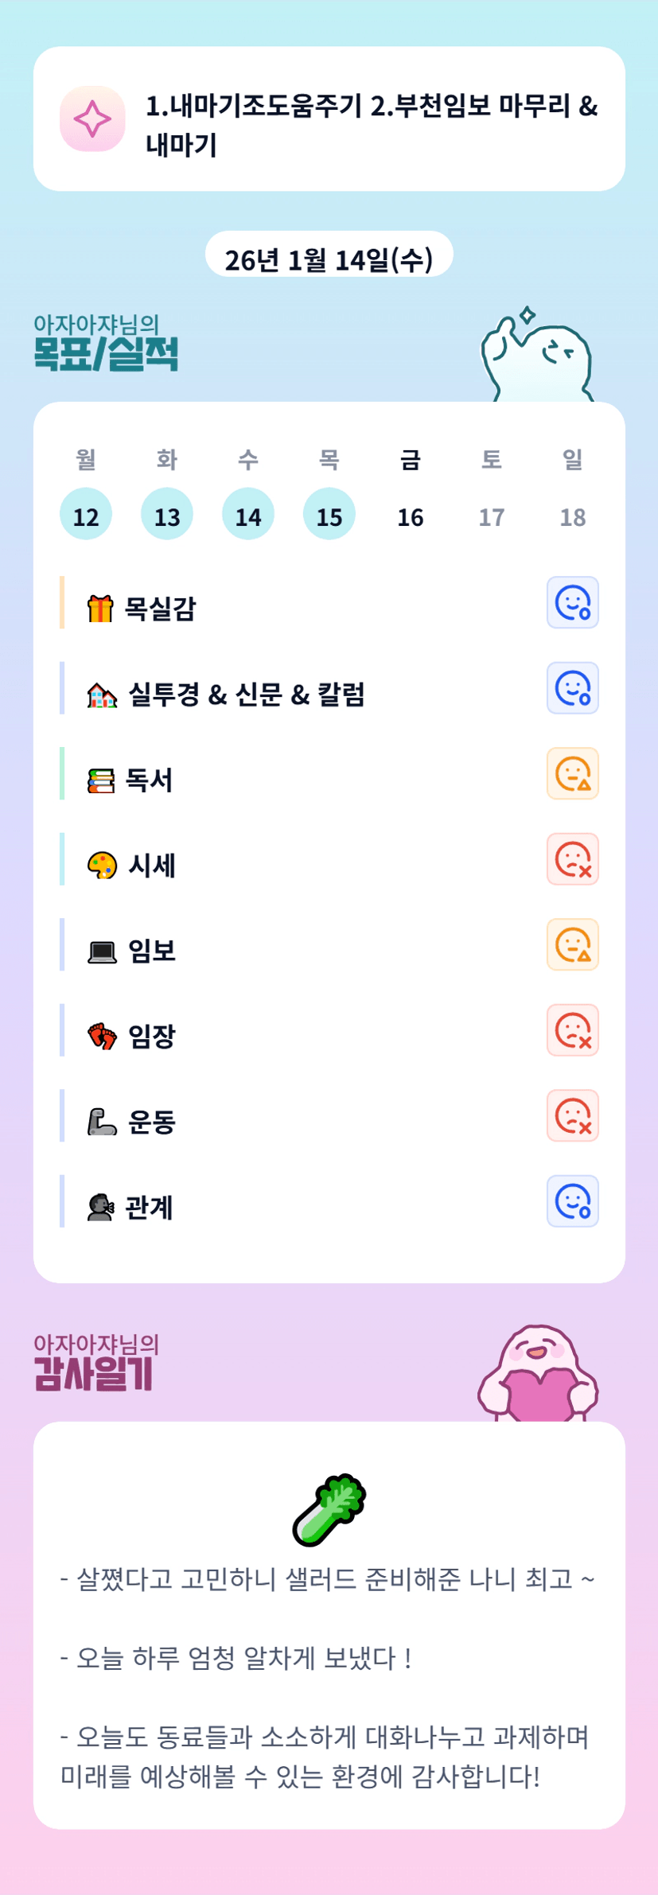This screenshot has height=1895, width=658.
Task: Click the pink sparkle icon at top
Action: [92, 119]
